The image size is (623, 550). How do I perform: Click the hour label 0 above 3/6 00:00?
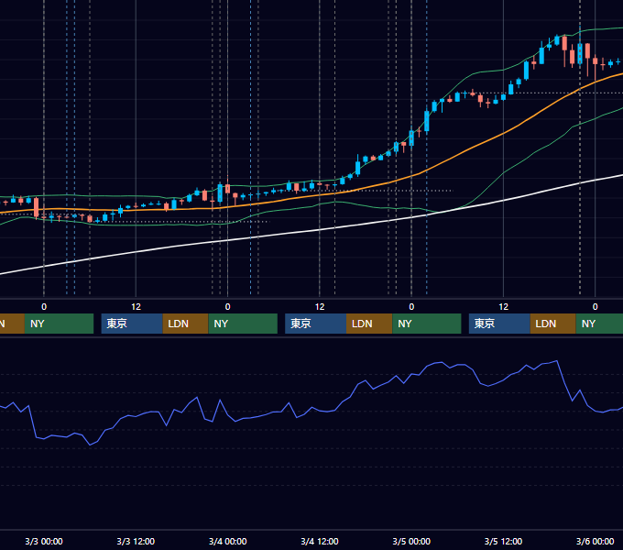pos(596,307)
